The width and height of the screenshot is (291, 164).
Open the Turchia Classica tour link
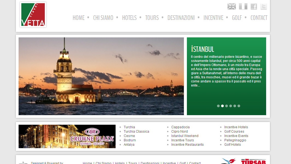click(136, 131)
